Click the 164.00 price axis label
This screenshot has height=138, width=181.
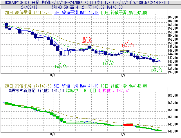point(173,17)
